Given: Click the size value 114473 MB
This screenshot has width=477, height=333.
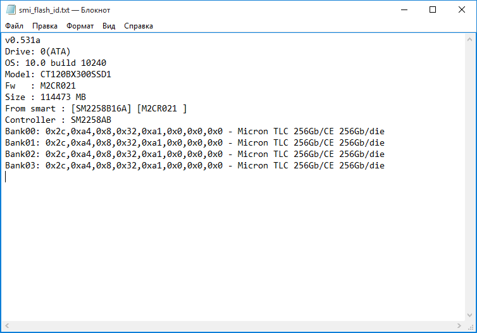Looking at the screenshot, I should [x=63, y=97].
